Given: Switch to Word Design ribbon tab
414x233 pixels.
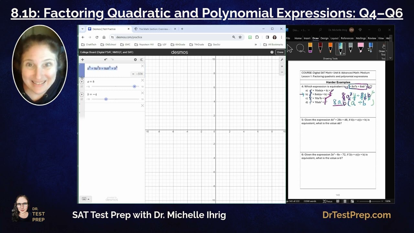Looking at the screenshot, I should pyautogui.click(x=324, y=38).
